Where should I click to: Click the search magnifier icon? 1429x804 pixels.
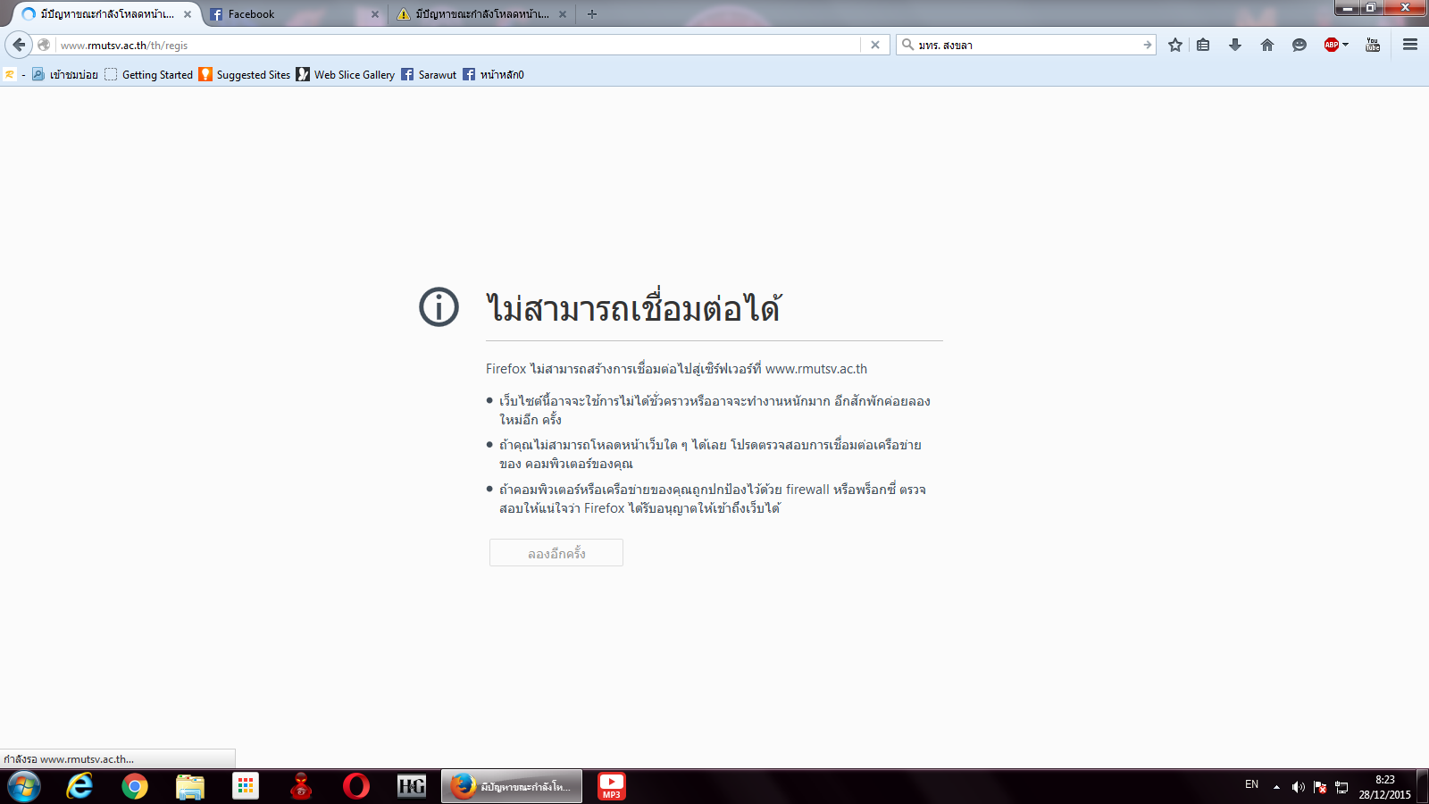[x=907, y=45]
